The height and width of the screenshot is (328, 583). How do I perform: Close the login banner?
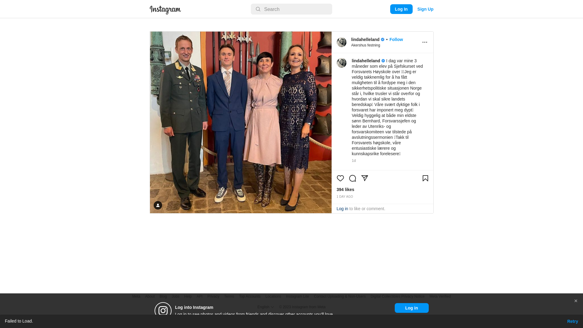(x=575, y=301)
